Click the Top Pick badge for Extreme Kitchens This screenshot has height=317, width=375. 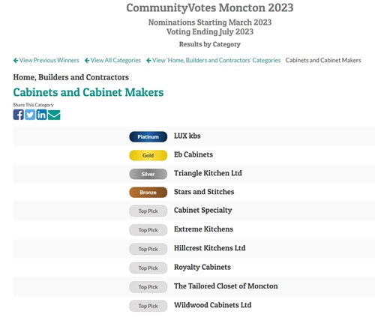pos(148,230)
